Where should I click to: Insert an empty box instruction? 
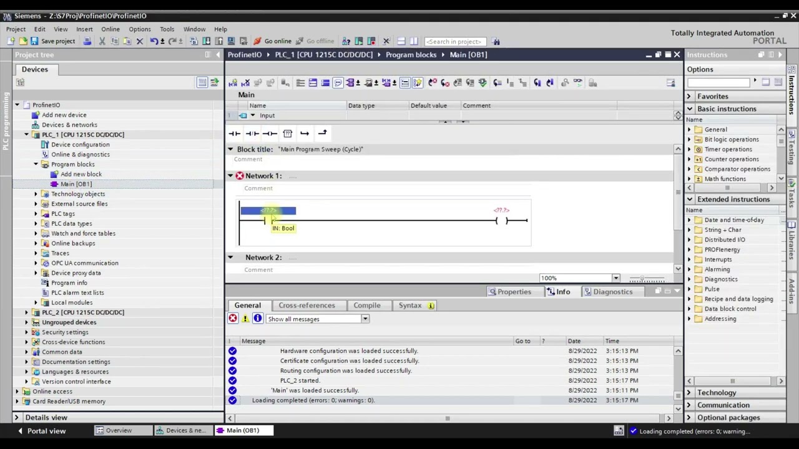[287, 133]
